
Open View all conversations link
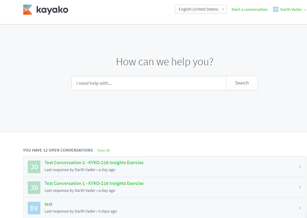[x=103, y=150]
